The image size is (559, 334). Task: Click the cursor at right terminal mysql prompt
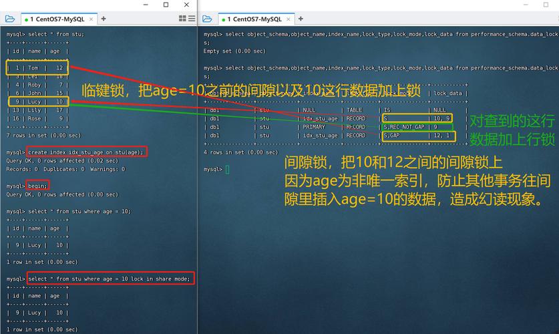tap(227, 169)
